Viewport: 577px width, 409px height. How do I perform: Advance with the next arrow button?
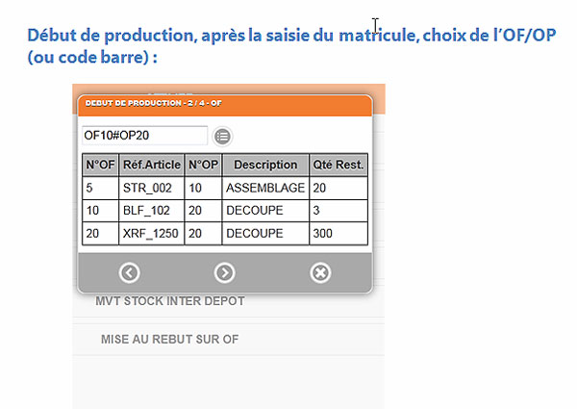pyautogui.click(x=224, y=273)
